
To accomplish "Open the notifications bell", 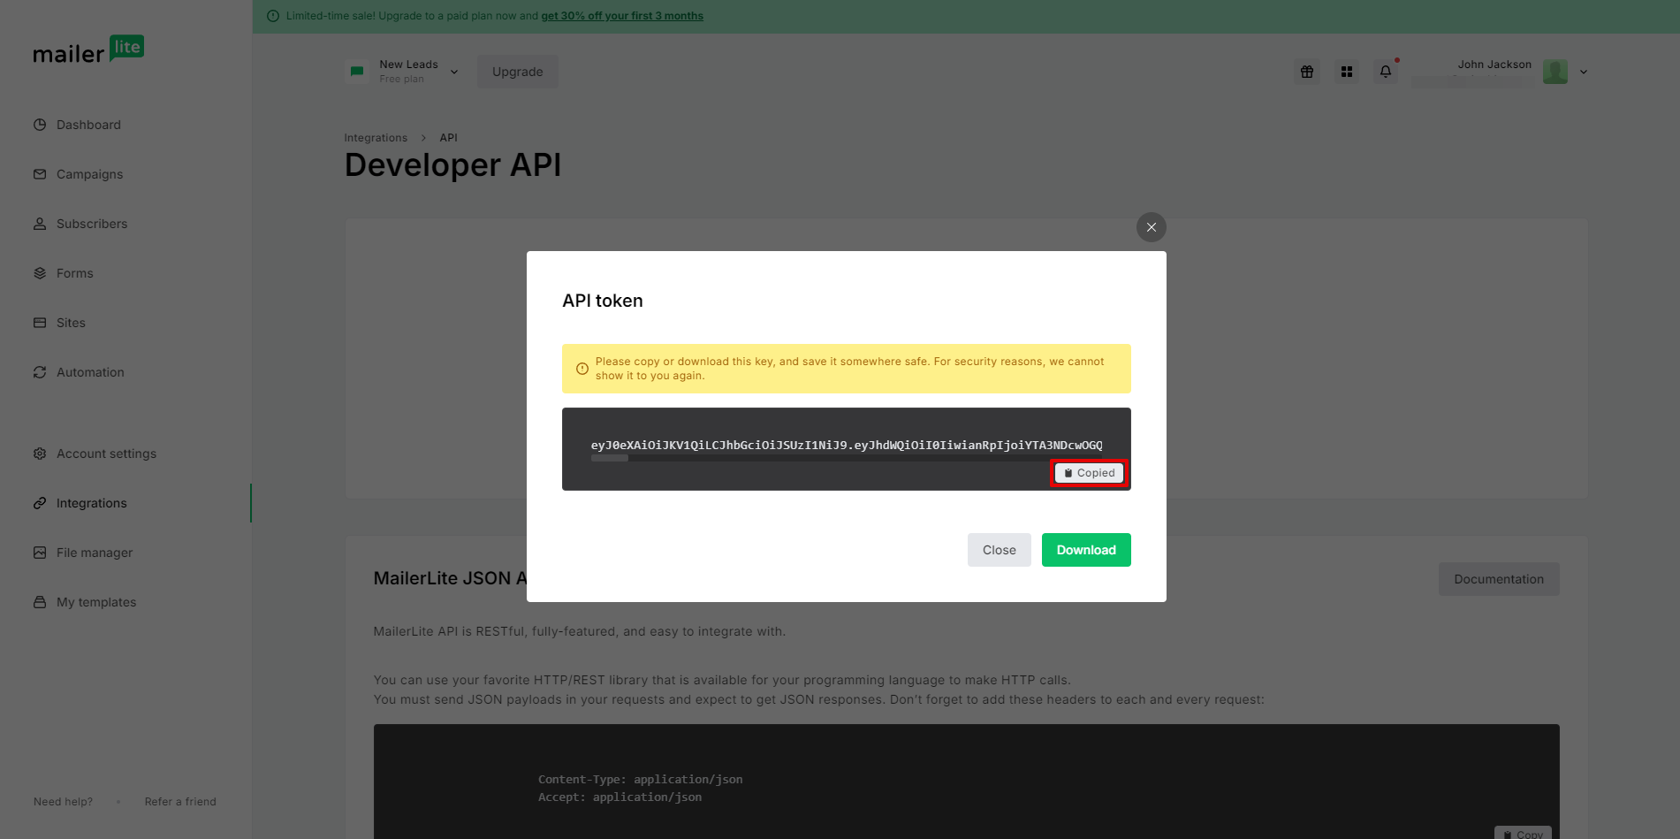I will pyautogui.click(x=1386, y=72).
